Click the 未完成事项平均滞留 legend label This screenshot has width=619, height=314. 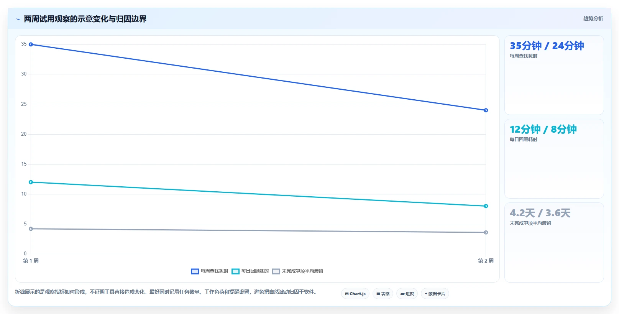pos(302,271)
